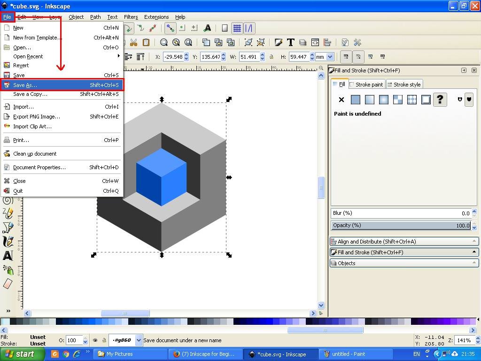Viewport: 481px width, 361px height.
Task: Choose Save As from File menu
Action: pyautogui.click(x=62, y=85)
